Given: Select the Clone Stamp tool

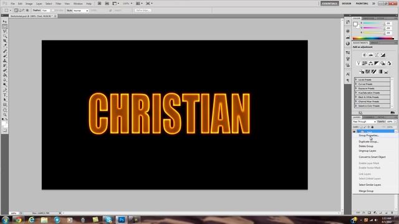Looking at the screenshot, I should [5, 61].
